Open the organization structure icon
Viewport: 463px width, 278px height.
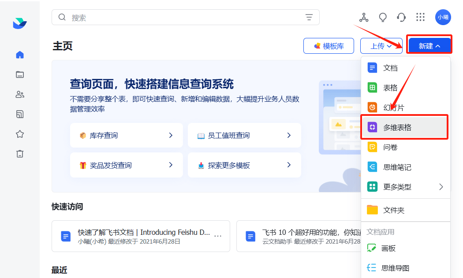(x=364, y=18)
